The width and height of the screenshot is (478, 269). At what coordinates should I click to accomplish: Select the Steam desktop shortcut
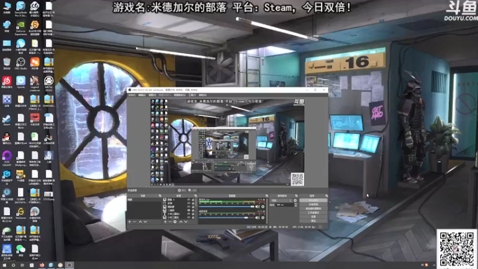coord(7,120)
